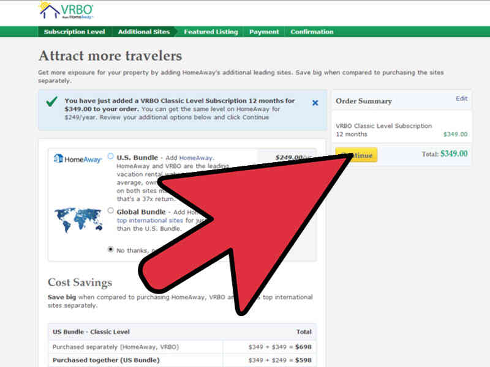
Task: Click the HomeAway logo icon
Action: 78,159
